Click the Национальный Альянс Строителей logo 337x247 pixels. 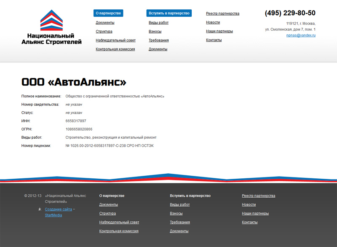[51, 27]
